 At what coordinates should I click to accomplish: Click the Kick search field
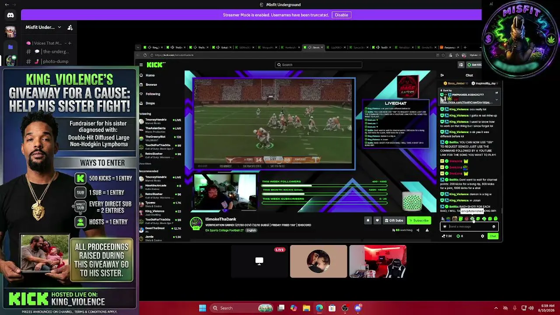pyautogui.click(x=318, y=65)
